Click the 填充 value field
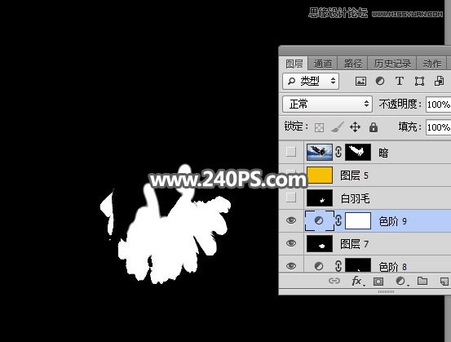Viewport: 451px width, 342px height. (x=438, y=127)
